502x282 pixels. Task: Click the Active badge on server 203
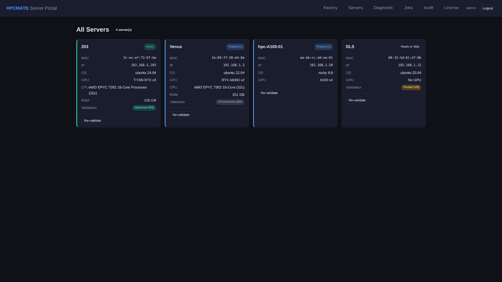150,46
